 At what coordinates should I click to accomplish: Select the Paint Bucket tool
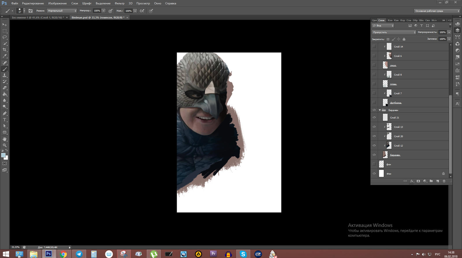point(5,94)
